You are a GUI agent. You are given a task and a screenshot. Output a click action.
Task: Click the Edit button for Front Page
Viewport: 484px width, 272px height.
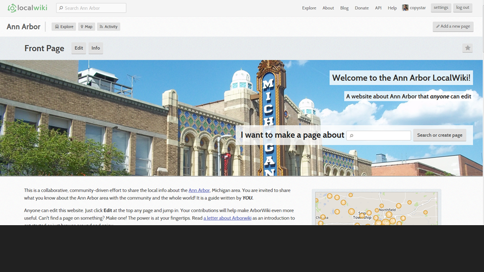pyautogui.click(x=79, y=48)
